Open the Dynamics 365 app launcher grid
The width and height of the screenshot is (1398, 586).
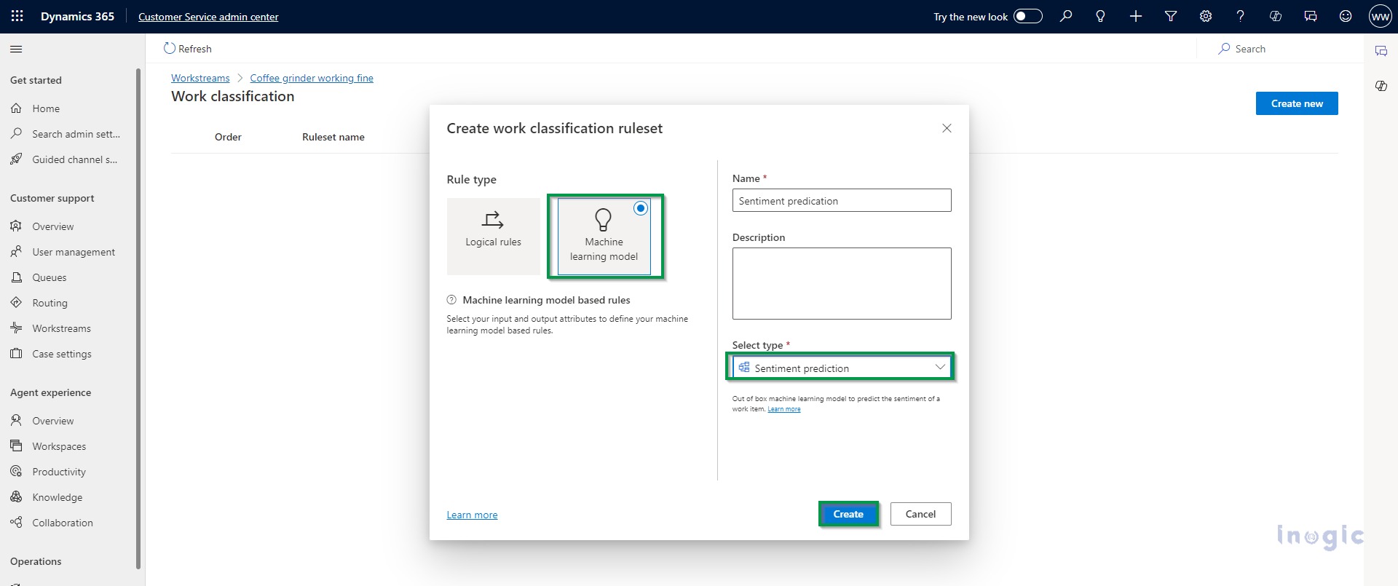pyautogui.click(x=17, y=16)
